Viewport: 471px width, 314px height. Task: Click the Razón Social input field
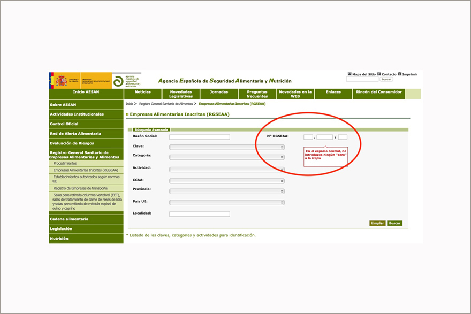click(x=199, y=137)
